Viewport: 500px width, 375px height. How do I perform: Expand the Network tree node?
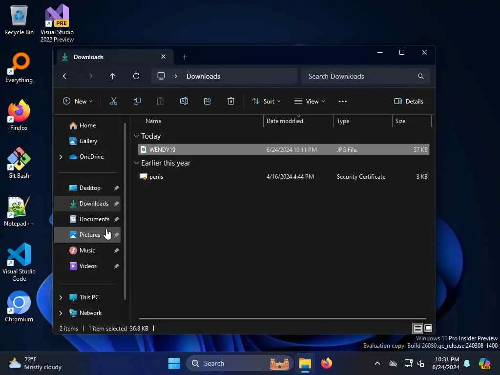(61, 313)
